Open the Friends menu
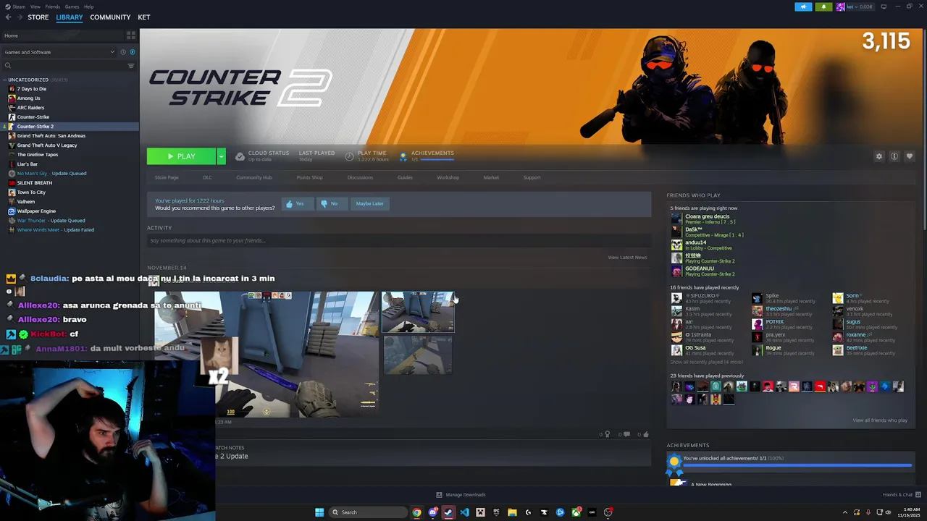927x521 pixels. coord(53,7)
